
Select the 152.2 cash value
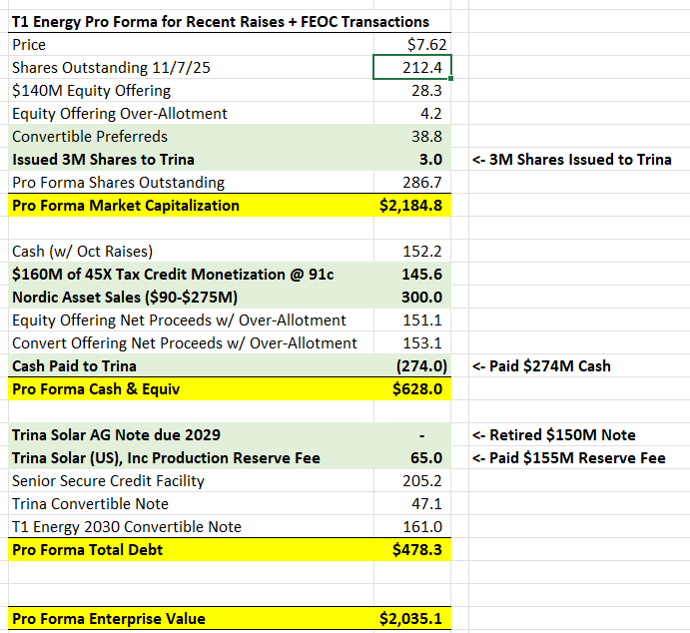[422, 252]
